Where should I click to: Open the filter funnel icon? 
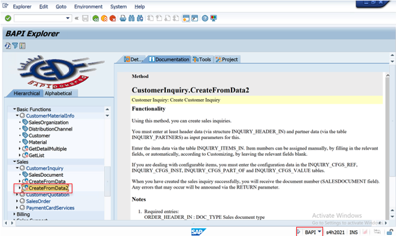pos(15,46)
